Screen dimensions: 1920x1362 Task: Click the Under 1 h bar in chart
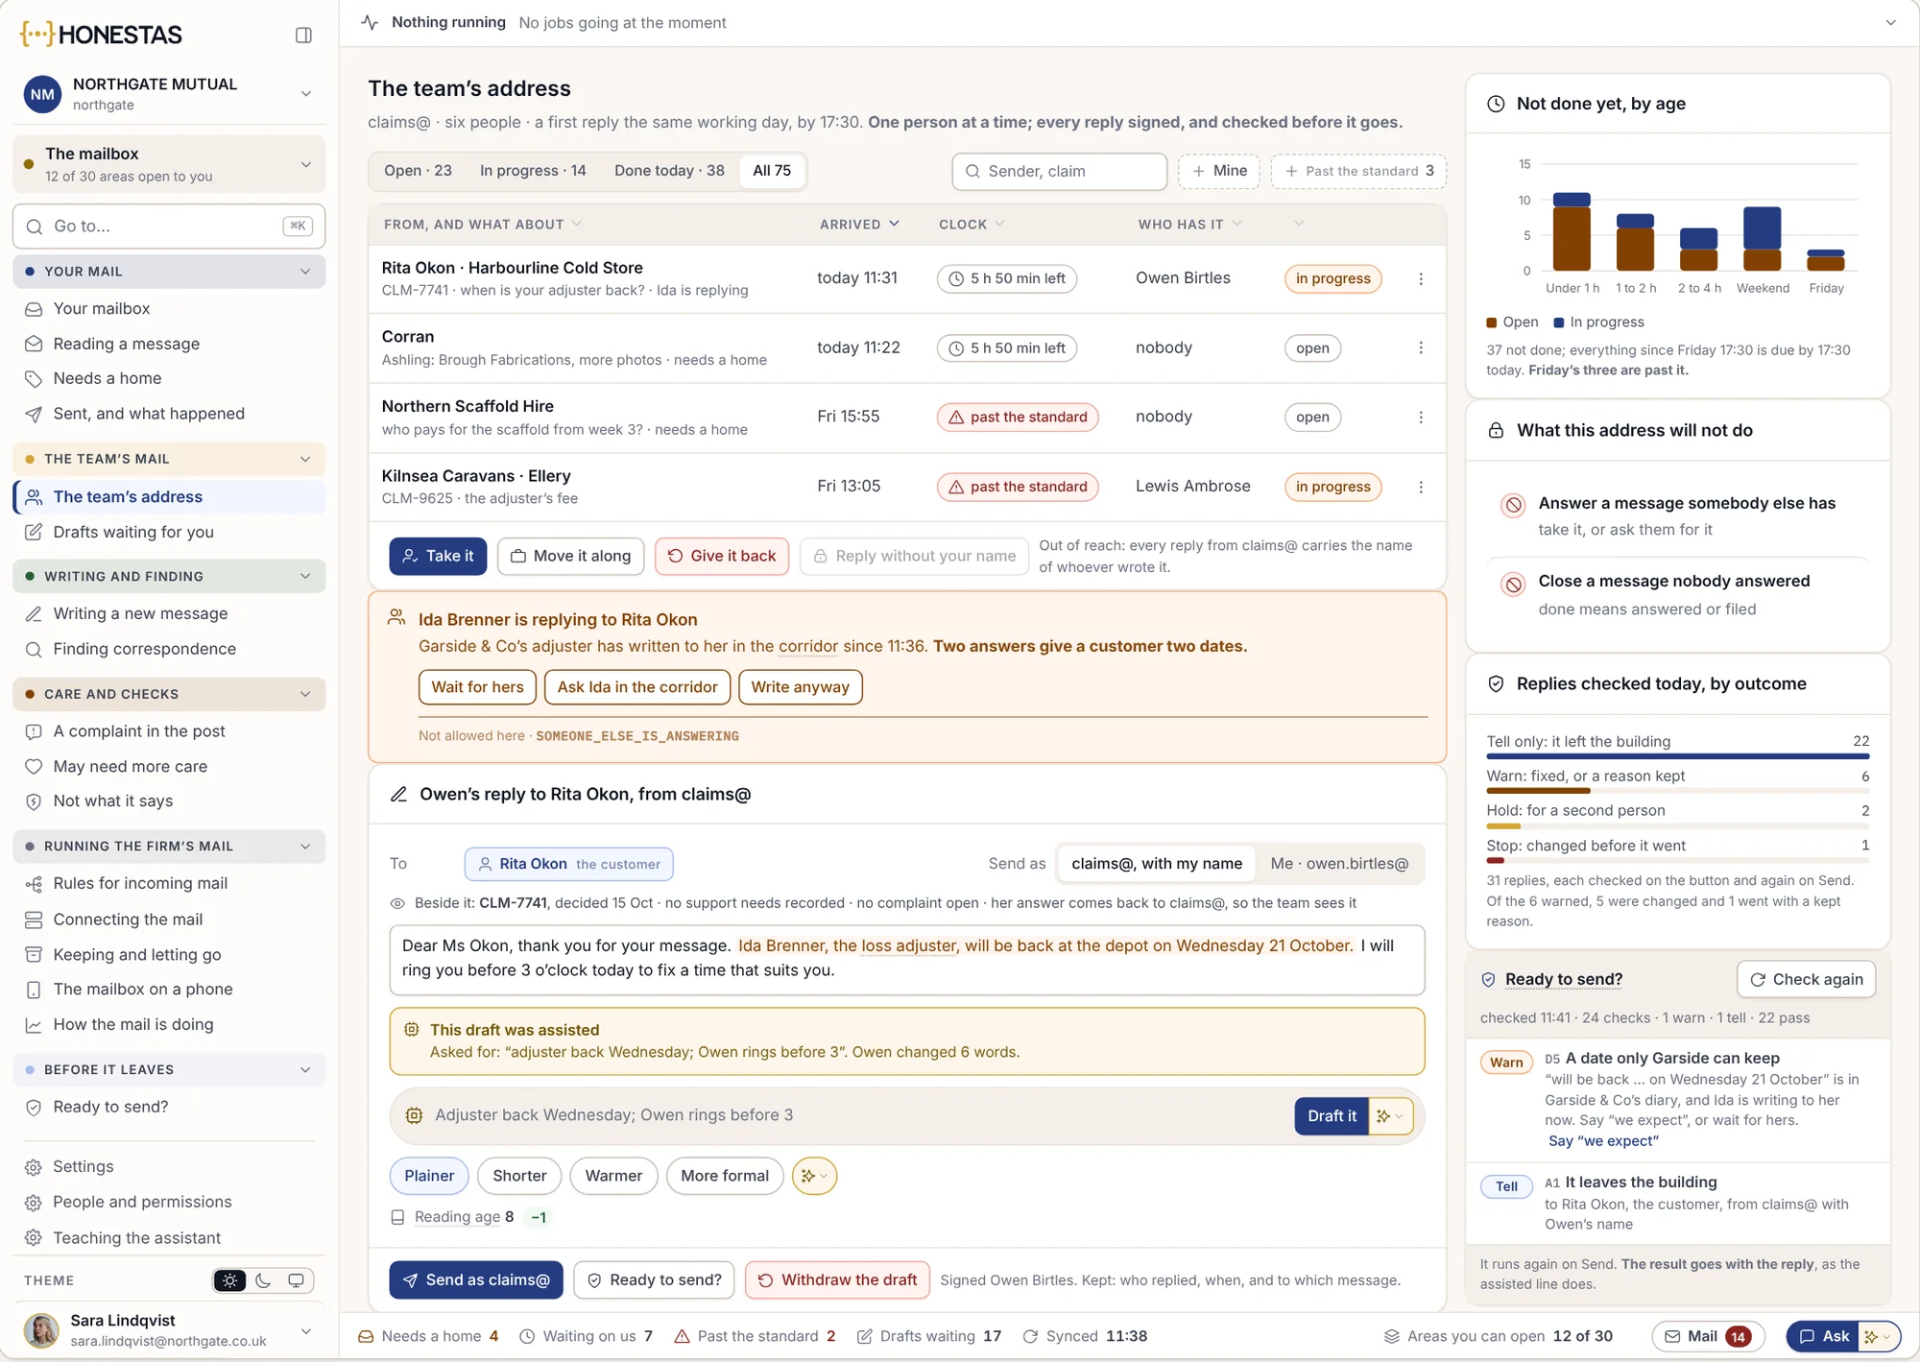click(x=1572, y=232)
